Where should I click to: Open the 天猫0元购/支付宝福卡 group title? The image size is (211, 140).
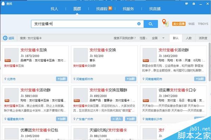108,130
